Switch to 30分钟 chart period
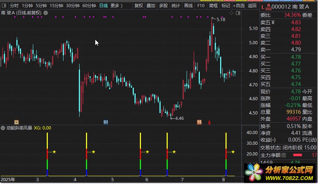The image size is (319, 184). [73, 5]
